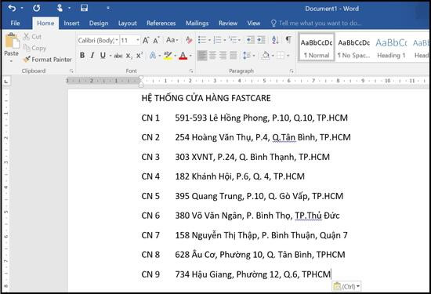431x294 pixels.
Task: Click the CN 5 Quang Trung address line
Action: click(x=242, y=196)
